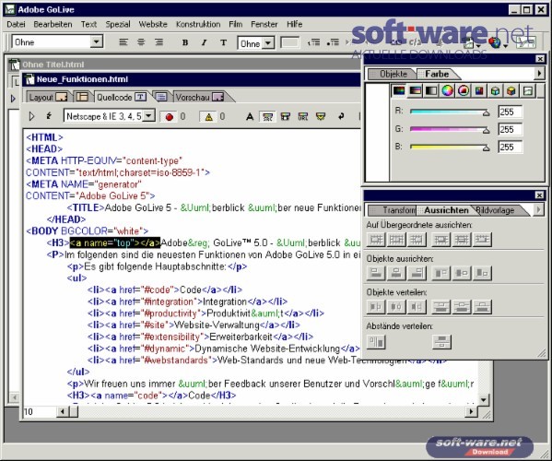Select the HSV picker circle icon
Image resolution: width=552 pixels, height=461 pixels.
464,91
